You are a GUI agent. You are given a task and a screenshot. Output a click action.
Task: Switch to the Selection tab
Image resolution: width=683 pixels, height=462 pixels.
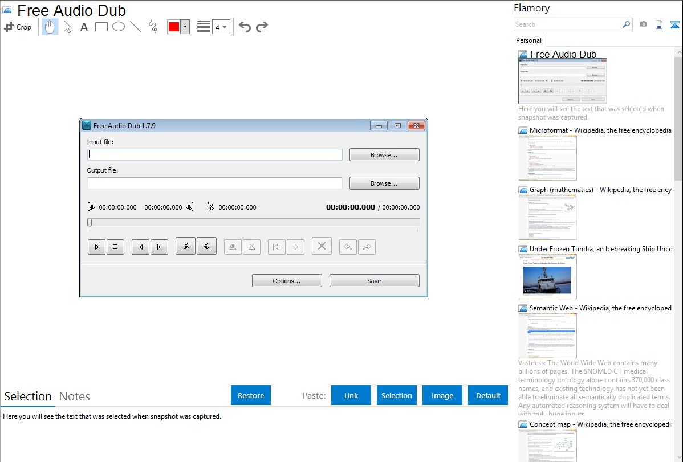28,396
